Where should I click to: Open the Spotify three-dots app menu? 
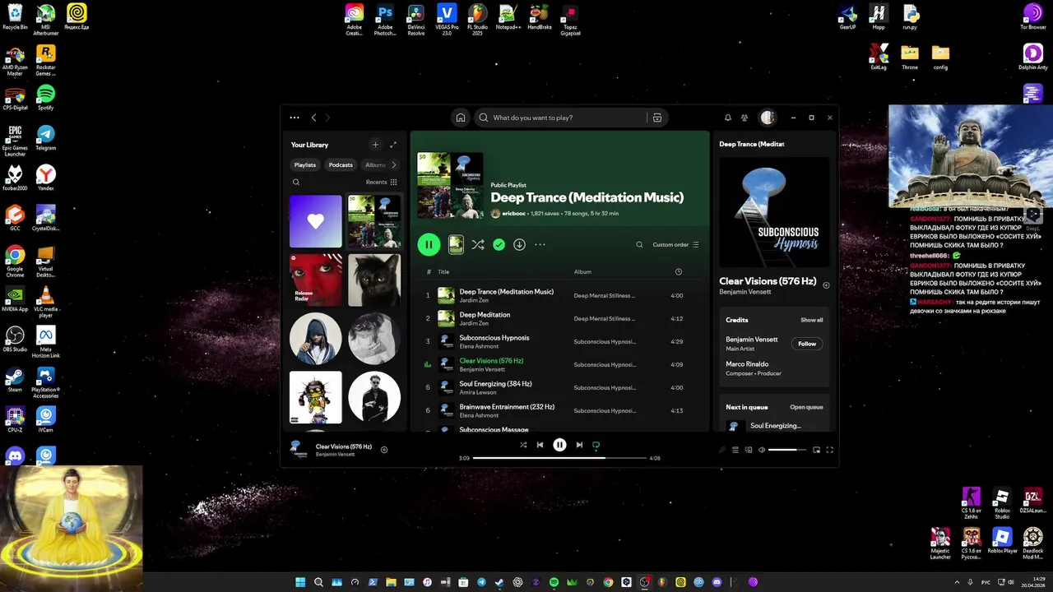coord(295,118)
